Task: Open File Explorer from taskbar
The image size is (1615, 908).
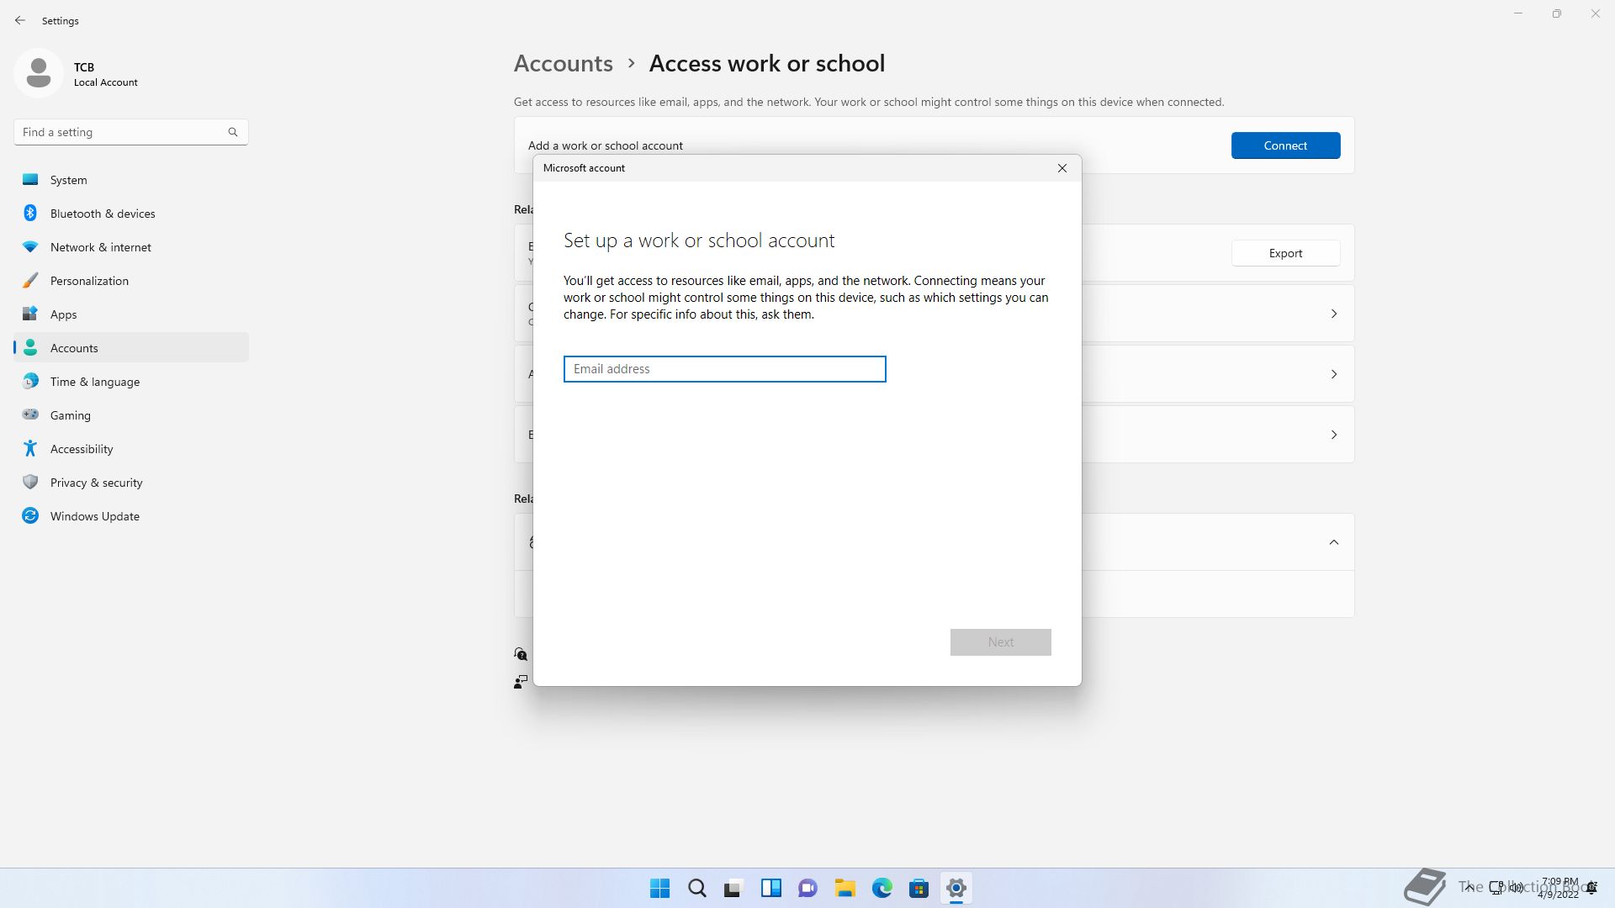Action: click(x=845, y=888)
